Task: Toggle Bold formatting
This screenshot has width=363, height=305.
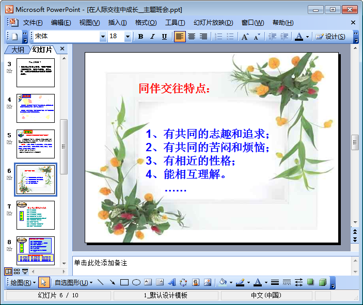Action: click(140, 37)
